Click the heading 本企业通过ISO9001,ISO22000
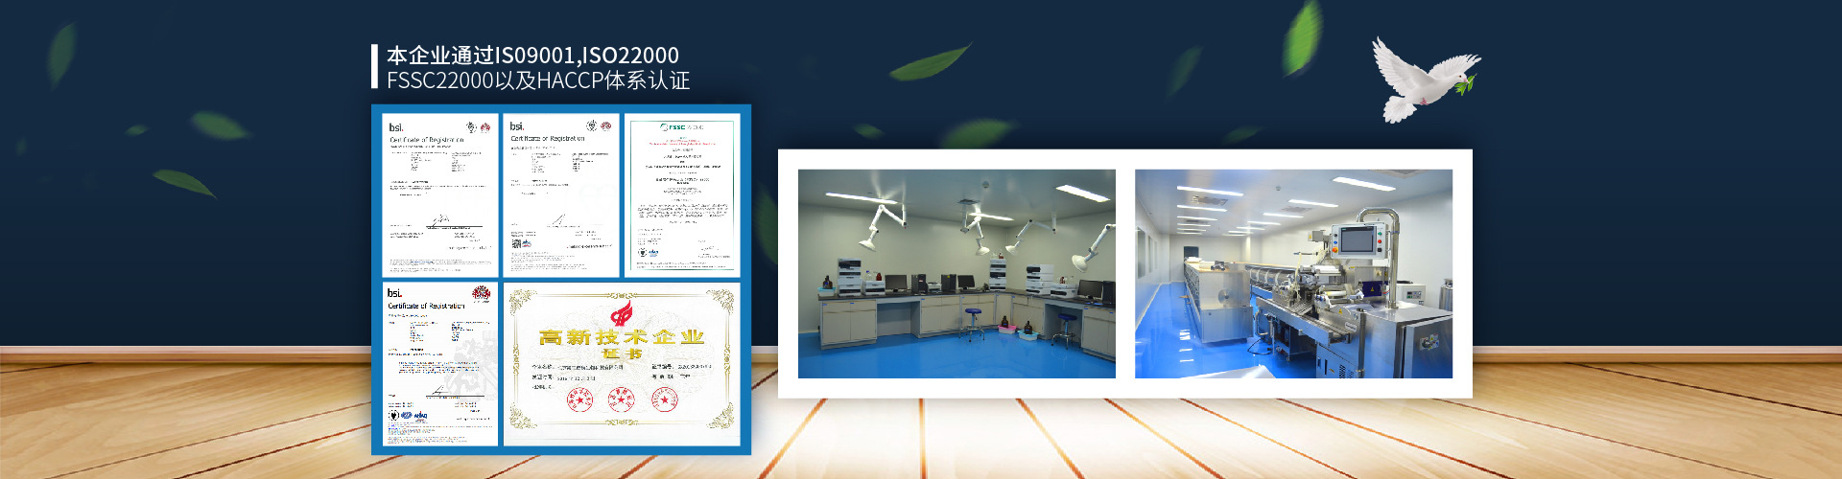Screen dimensions: 1842x479 click(532, 56)
